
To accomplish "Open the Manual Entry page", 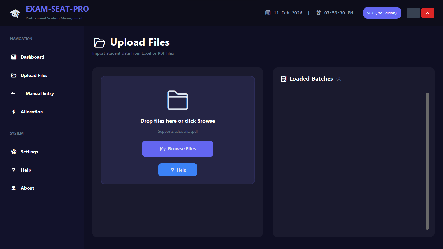I will point(40,93).
